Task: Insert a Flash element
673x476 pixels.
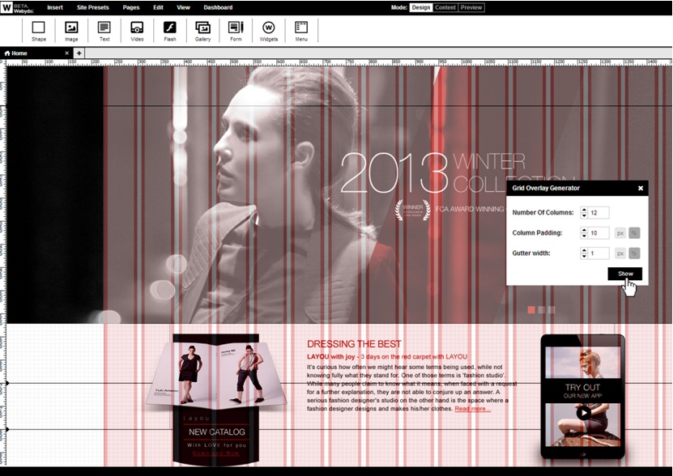Action: point(170,30)
